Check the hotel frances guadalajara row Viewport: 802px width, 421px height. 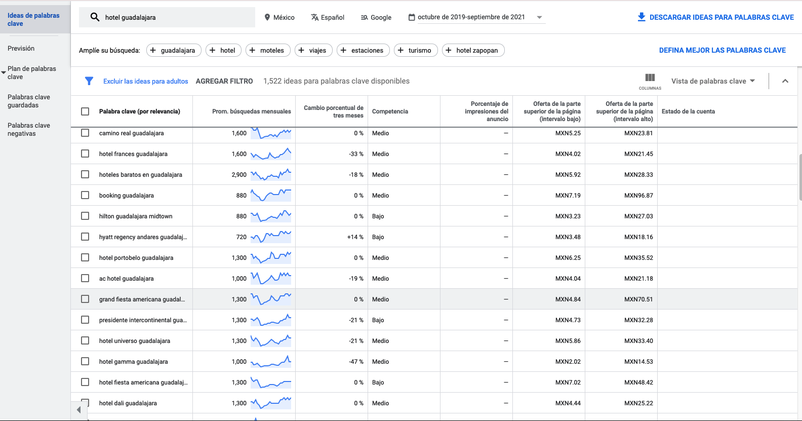(85, 154)
